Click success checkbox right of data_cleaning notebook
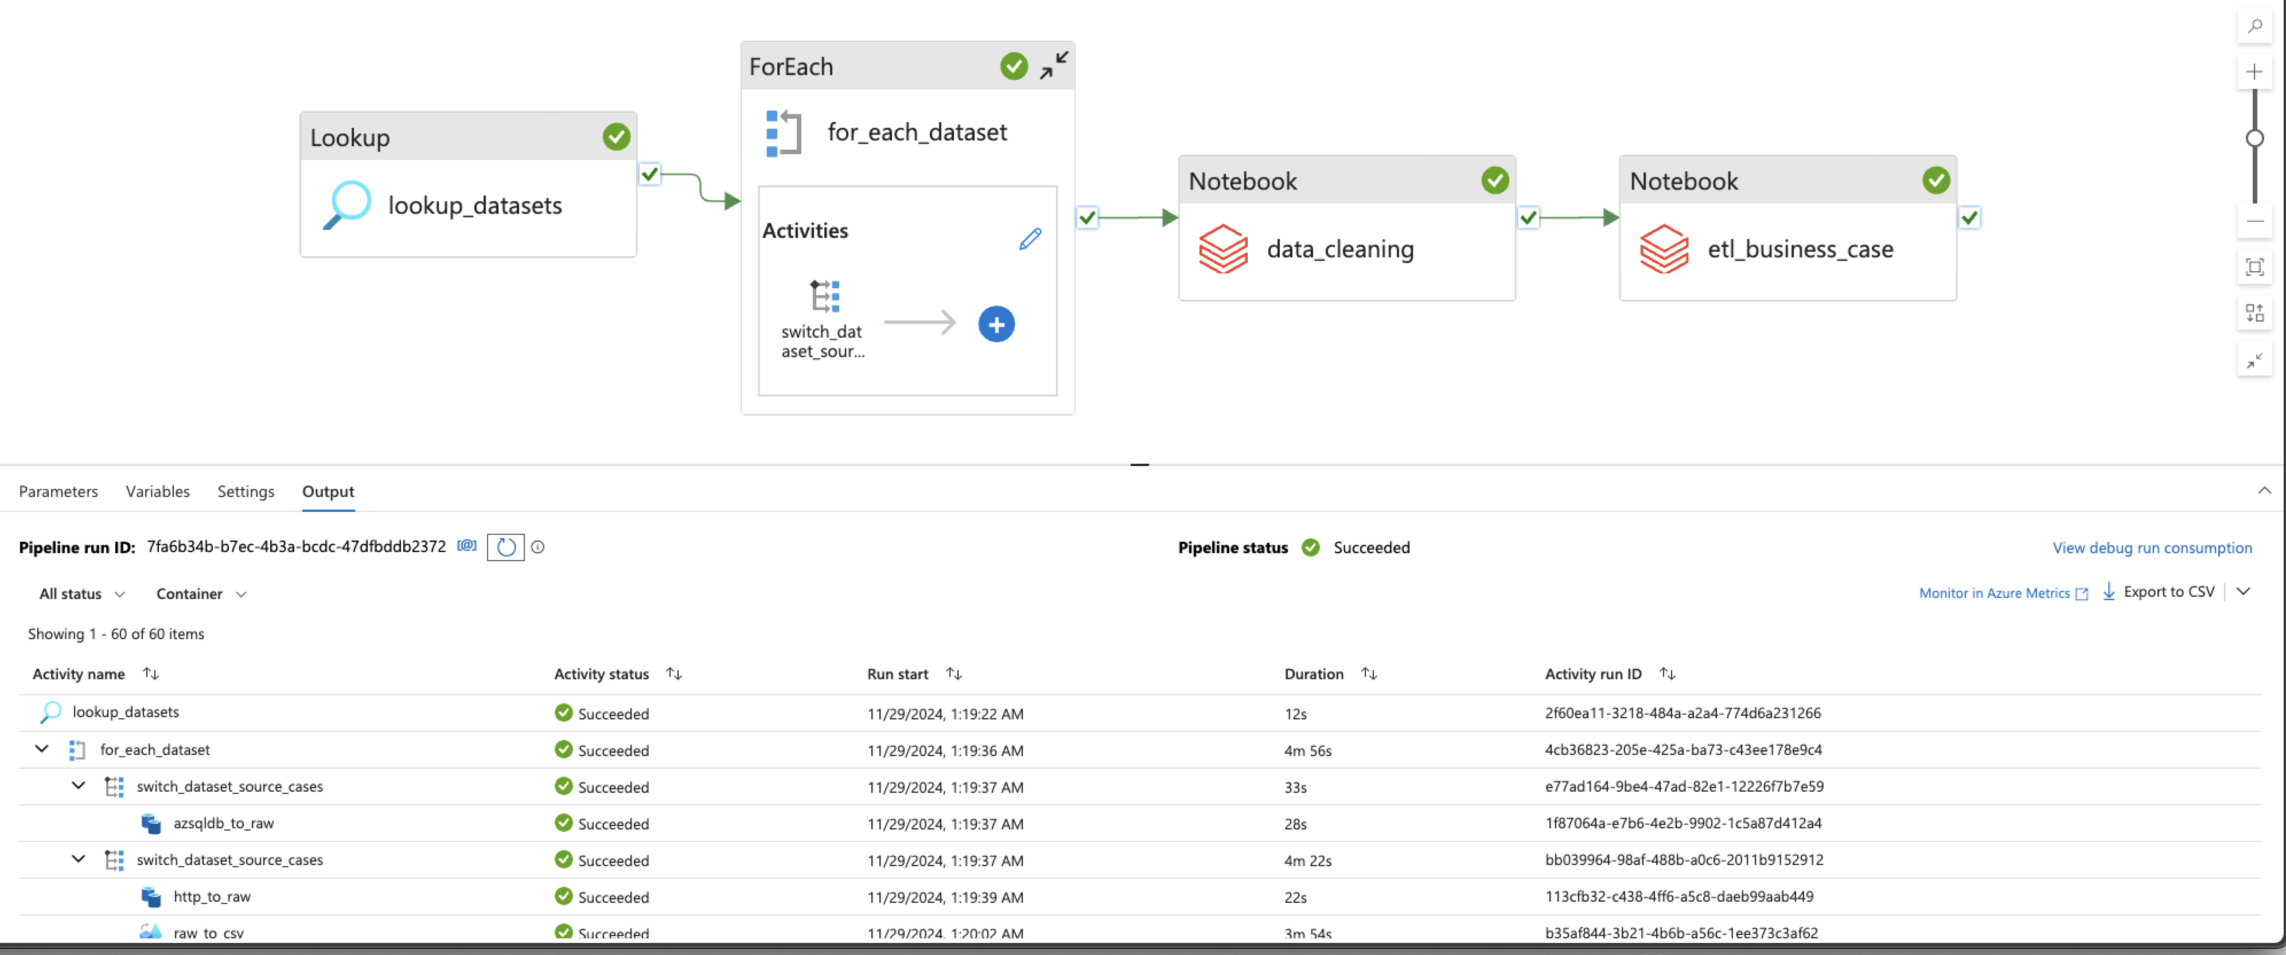Screen dimensions: 2286x955 [1528, 217]
